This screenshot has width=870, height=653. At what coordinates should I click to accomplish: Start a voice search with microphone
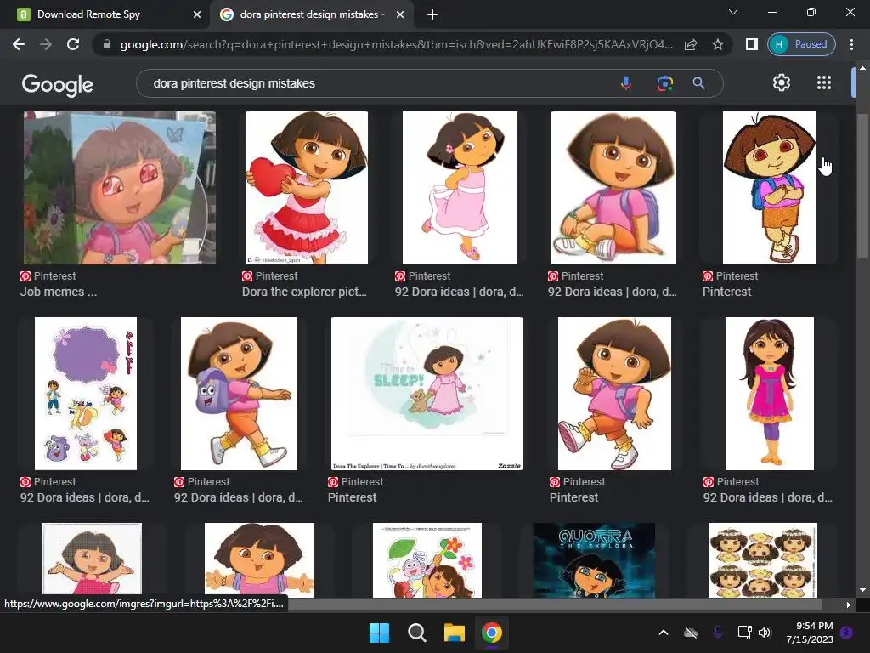tap(626, 83)
